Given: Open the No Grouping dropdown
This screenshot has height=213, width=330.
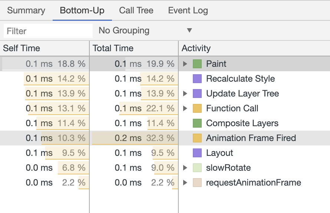Looking at the screenshot, I should pyautogui.click(x=145, y=30).
